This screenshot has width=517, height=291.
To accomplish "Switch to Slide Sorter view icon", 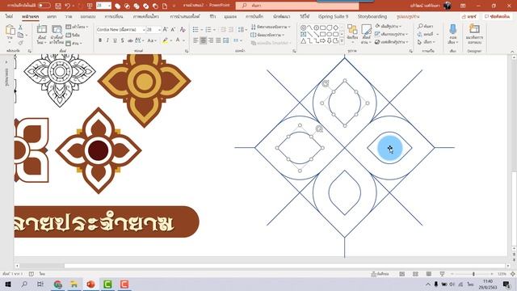I will [415, 274].
